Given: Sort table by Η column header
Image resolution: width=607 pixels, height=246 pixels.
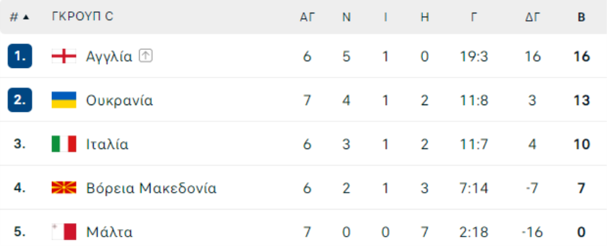Looking at the screenshot, I should click(425, 17).
